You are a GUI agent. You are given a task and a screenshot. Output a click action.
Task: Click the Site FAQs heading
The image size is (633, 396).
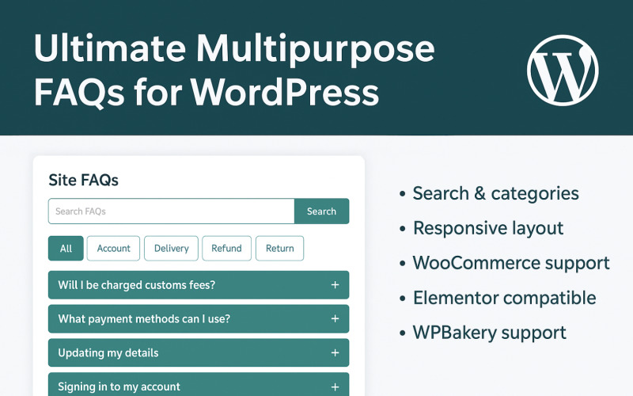pos(83,180)
